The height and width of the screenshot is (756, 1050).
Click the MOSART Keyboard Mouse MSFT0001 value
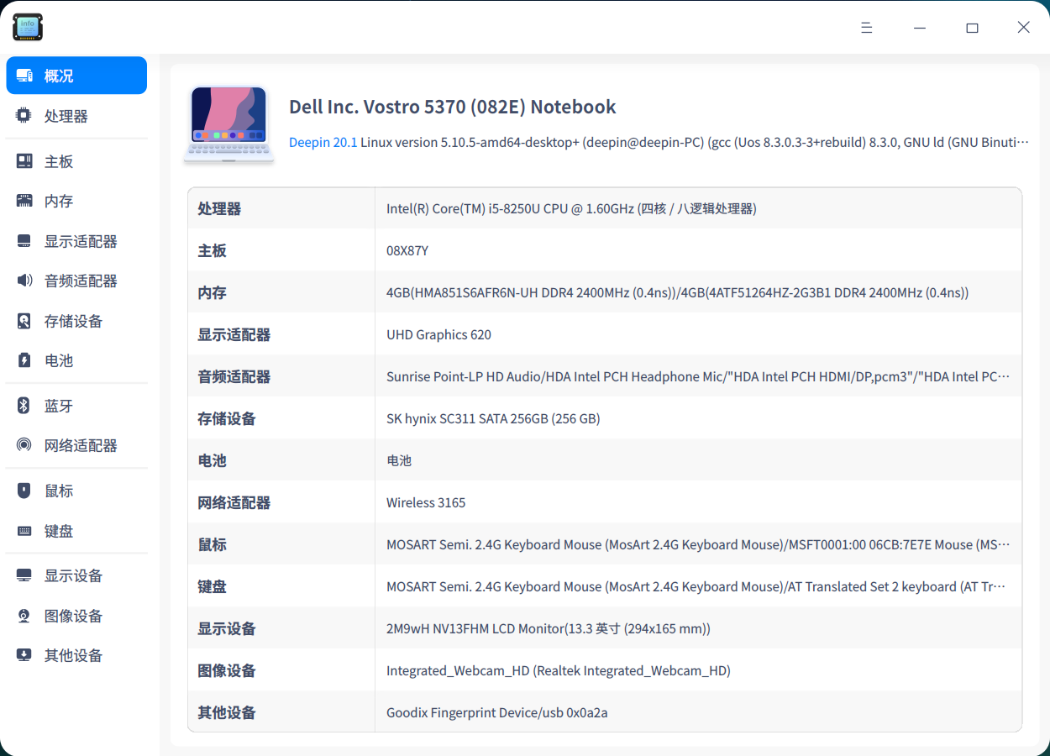click(698, 544)
